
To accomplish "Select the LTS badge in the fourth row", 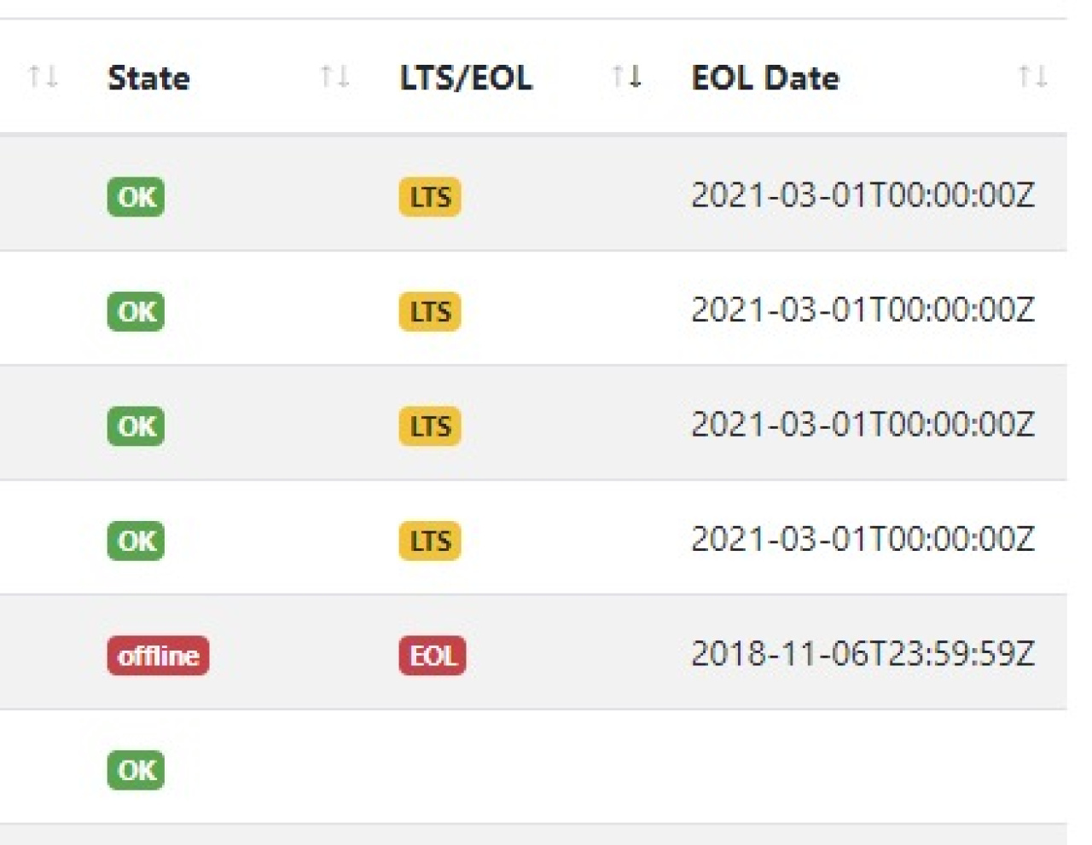I will tap(430, 541).
